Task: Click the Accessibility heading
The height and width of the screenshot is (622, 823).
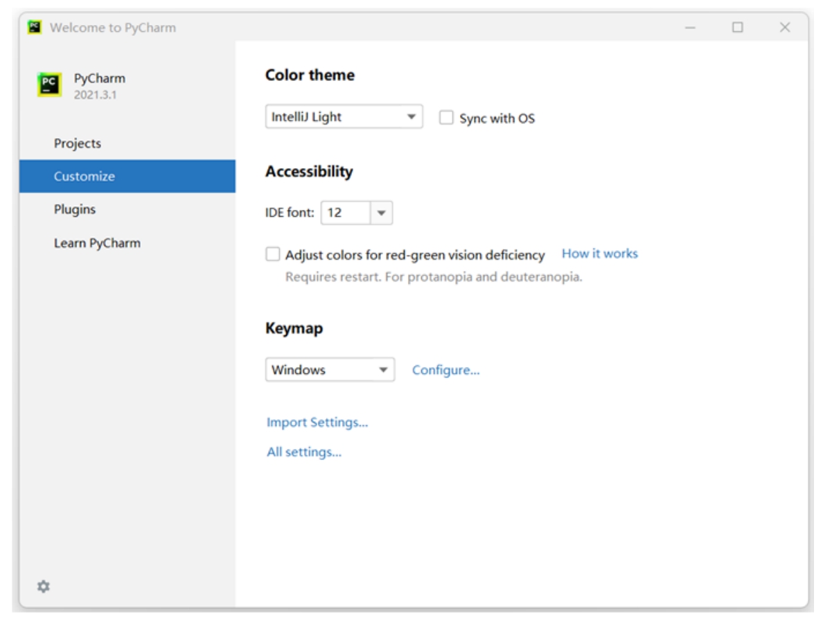Action: tap(309, 172)
